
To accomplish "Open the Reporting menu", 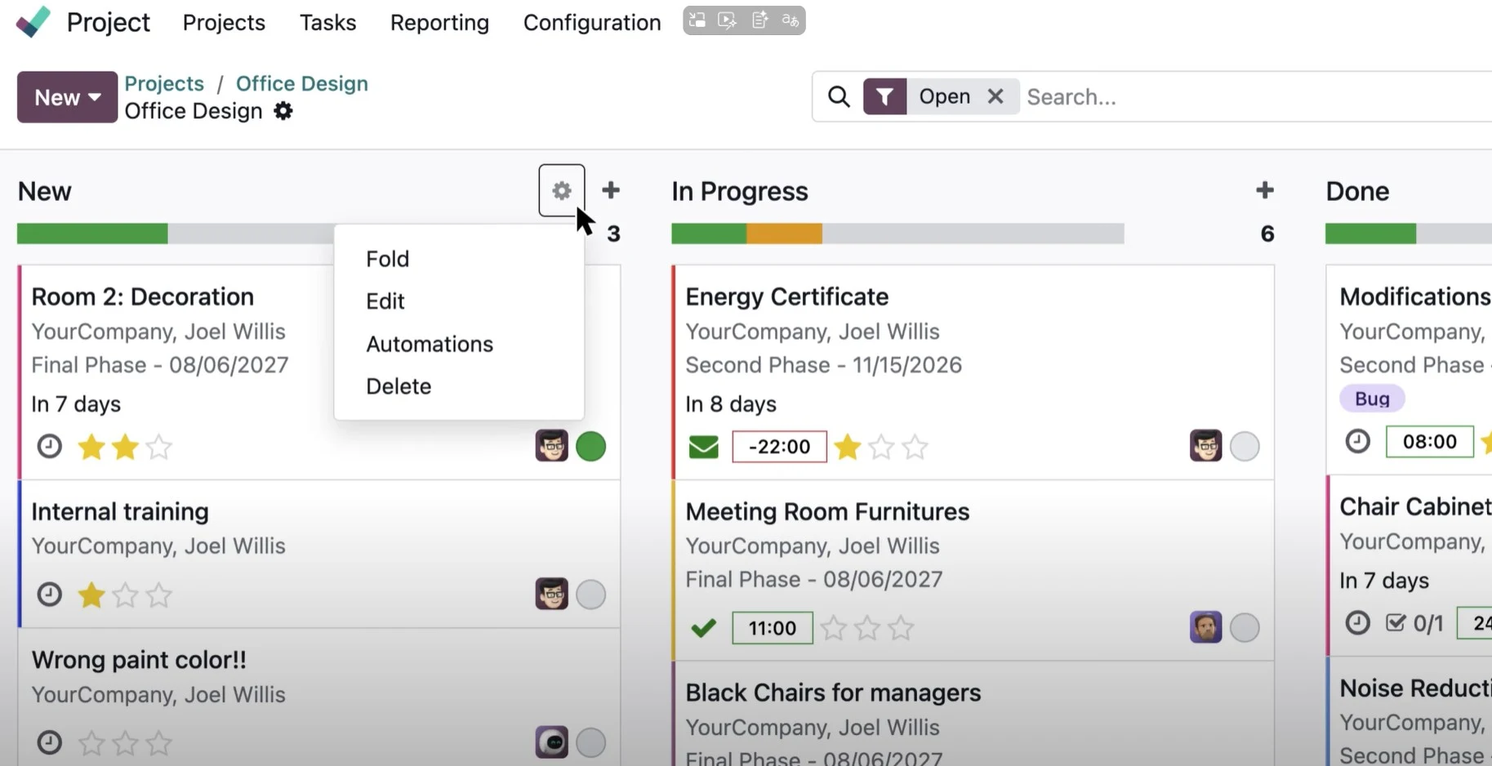I will pyautogui.click(x=439, y=22).
